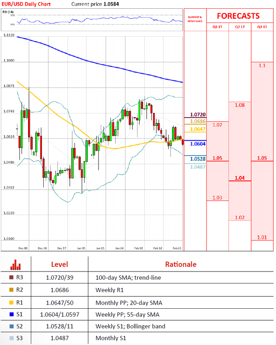Viewport: 276px width, 345px height.
Task: Click the S3 light blue color swatch
Action: 11,338
